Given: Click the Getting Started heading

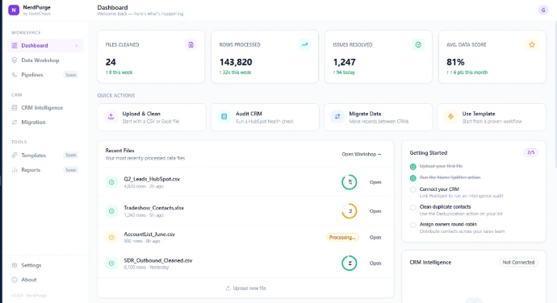Looking at the screenshot, I should (429, 153).
